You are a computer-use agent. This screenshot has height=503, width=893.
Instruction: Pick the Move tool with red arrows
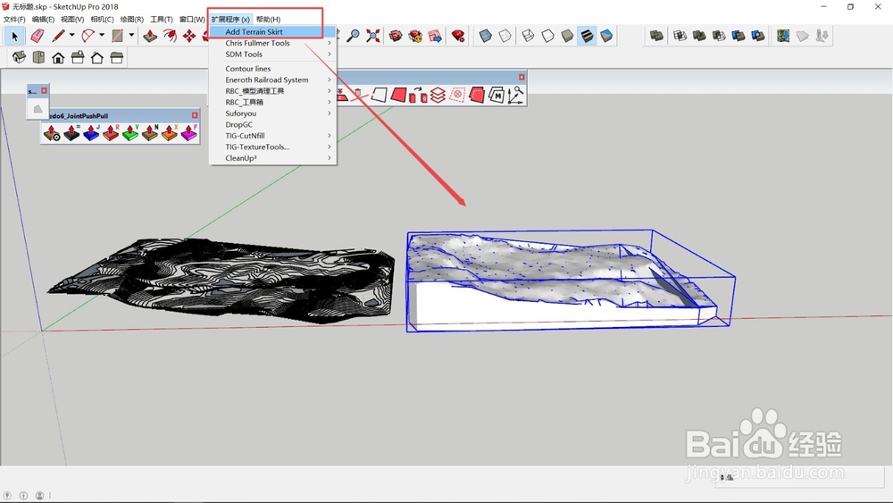point(189,36)
